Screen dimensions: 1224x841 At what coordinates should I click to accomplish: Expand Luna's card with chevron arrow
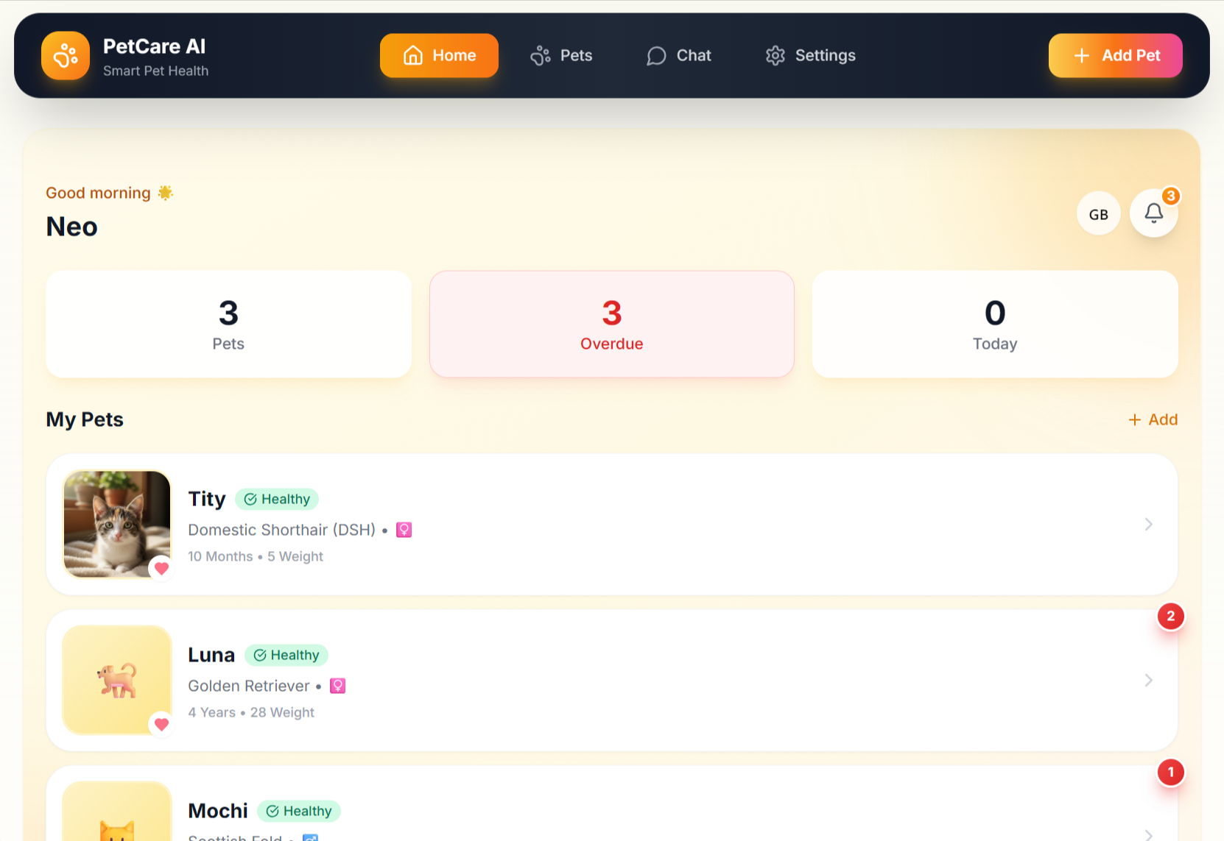click(1149, 680)
